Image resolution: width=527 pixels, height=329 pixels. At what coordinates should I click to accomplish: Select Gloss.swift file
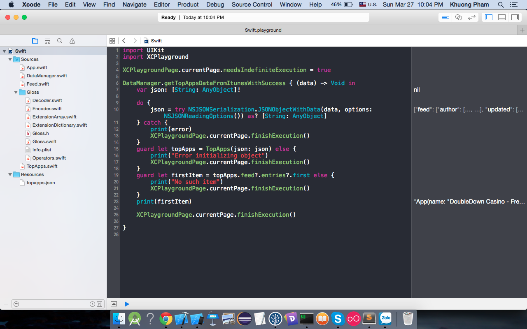pyautogui.click(x=44, y=141)
